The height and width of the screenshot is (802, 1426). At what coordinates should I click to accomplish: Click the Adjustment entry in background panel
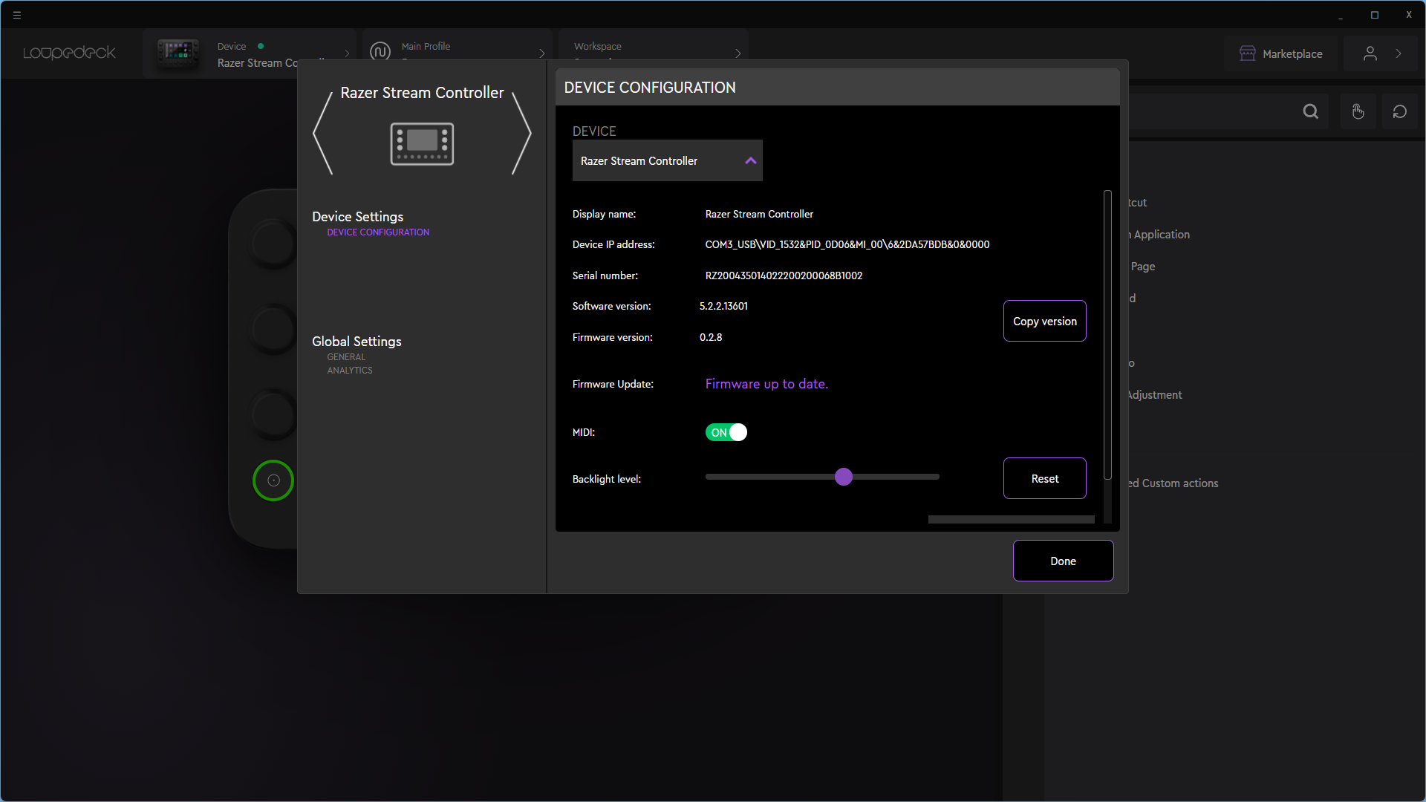click(1155, 395)
